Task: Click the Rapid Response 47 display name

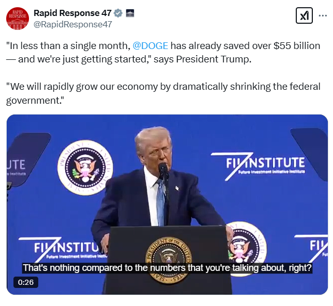Action: [x=72, y=13]
